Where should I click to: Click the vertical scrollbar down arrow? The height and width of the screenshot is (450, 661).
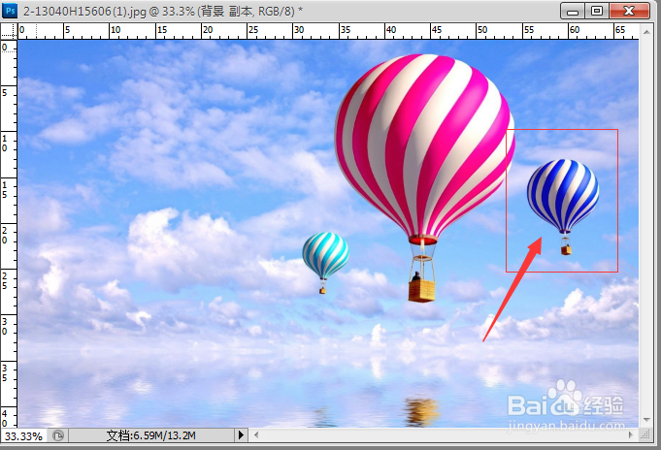pos(646,420)
